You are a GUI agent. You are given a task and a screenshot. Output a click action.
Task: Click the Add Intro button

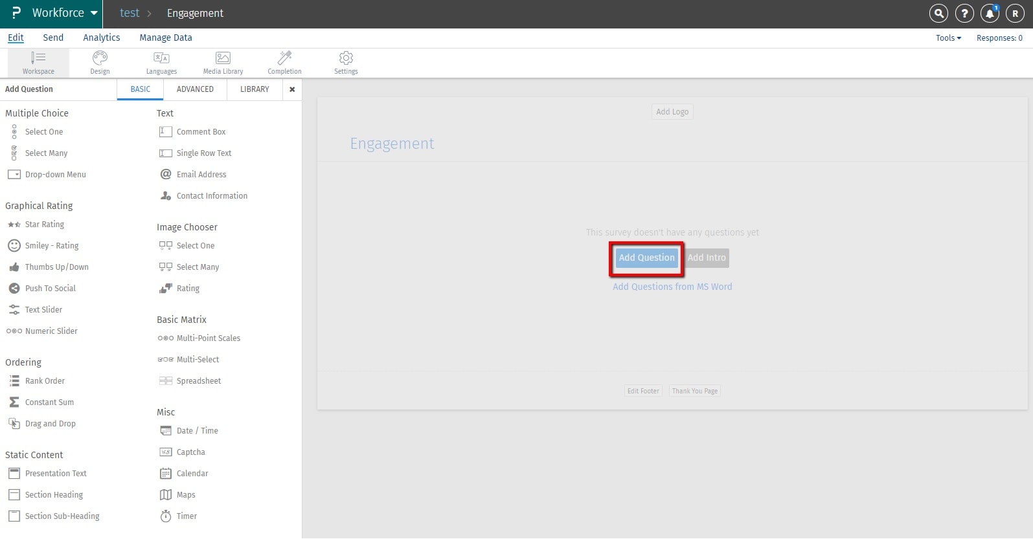[707, 258]
